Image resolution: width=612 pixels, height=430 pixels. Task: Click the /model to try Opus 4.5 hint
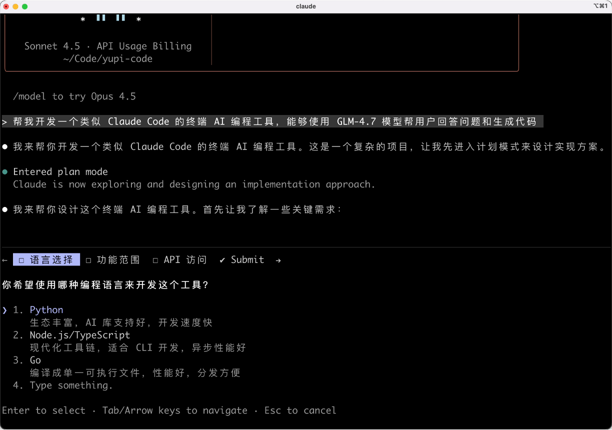(x=74, y=96)
